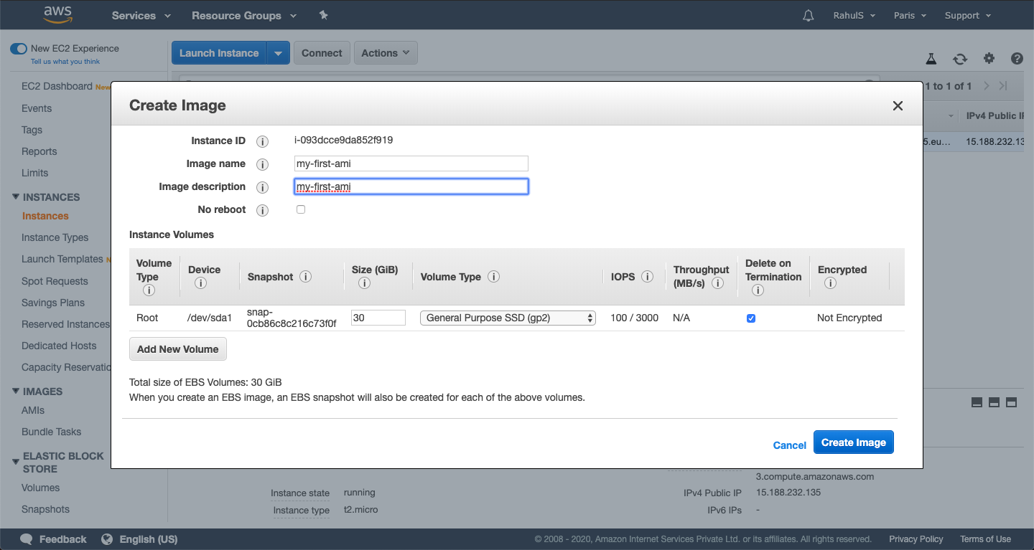
Task: Open the Resource Groups menu
Action: (243, 14)
